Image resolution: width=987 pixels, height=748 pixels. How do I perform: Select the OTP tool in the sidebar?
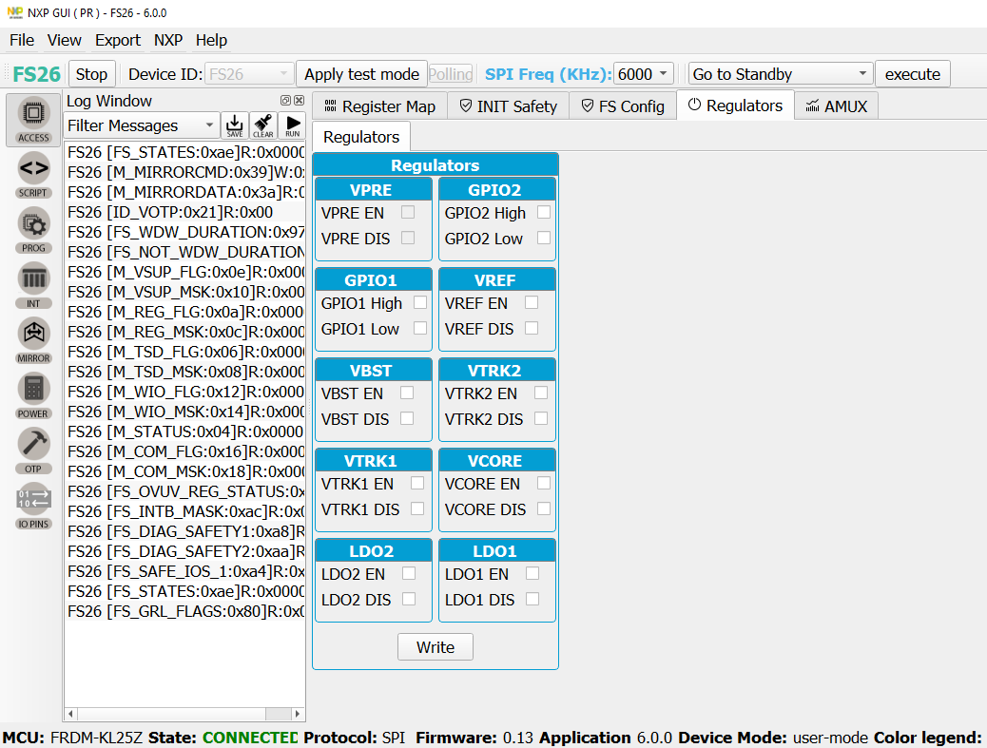tap(32, 450)
